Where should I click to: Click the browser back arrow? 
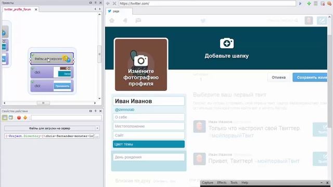pyautogui.click(x=108, y=4)
